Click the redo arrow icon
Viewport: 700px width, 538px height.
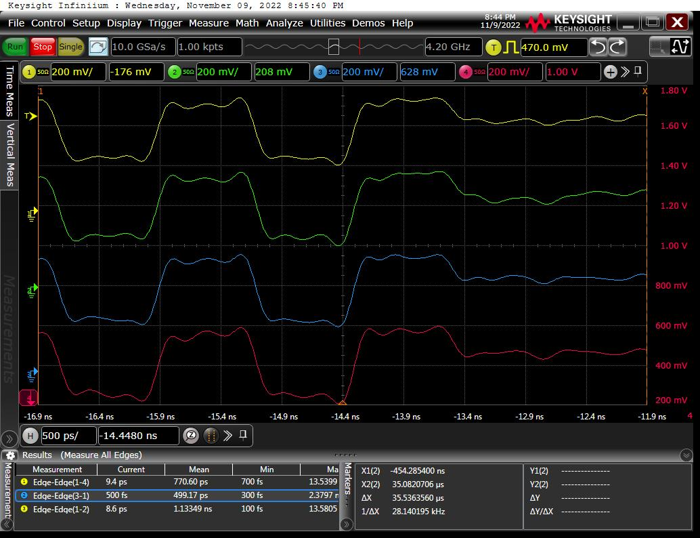tap(617, 47)
